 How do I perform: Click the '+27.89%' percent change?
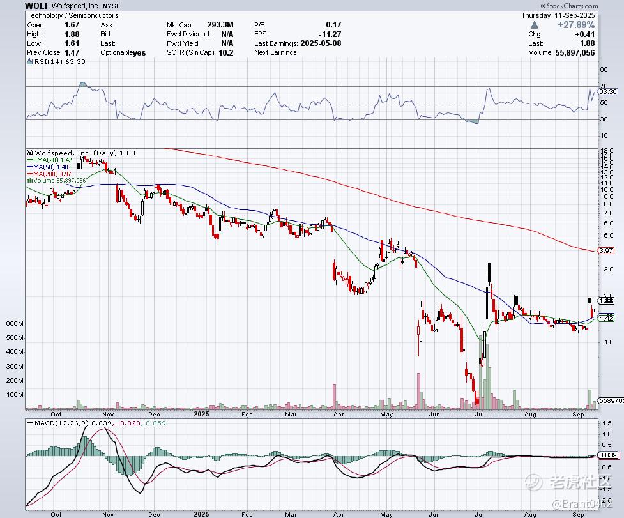click(x=576, y=25)
